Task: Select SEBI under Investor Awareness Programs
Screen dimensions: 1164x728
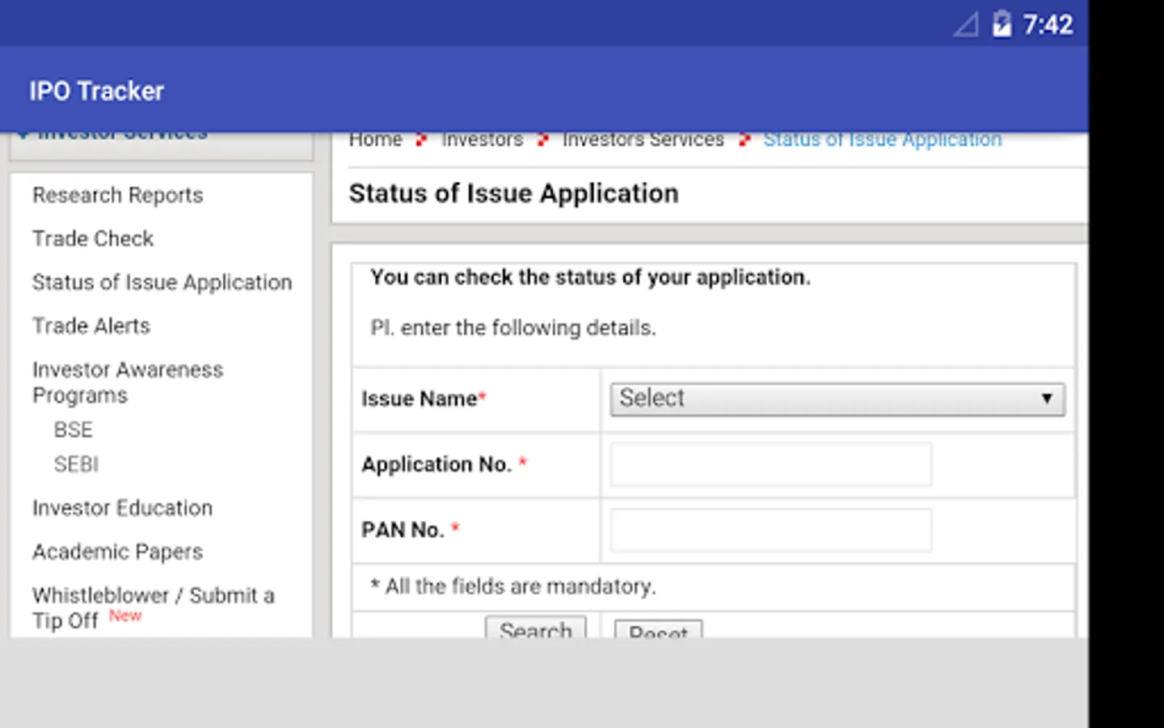Action: [x=76, y=464]
